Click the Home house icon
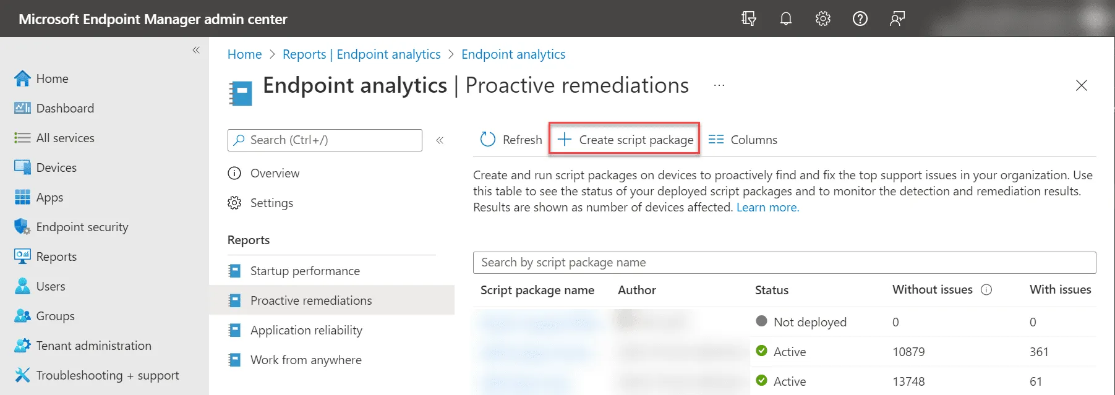The image size is (1115, 395). pyautogui.click(x=22, y=79)
